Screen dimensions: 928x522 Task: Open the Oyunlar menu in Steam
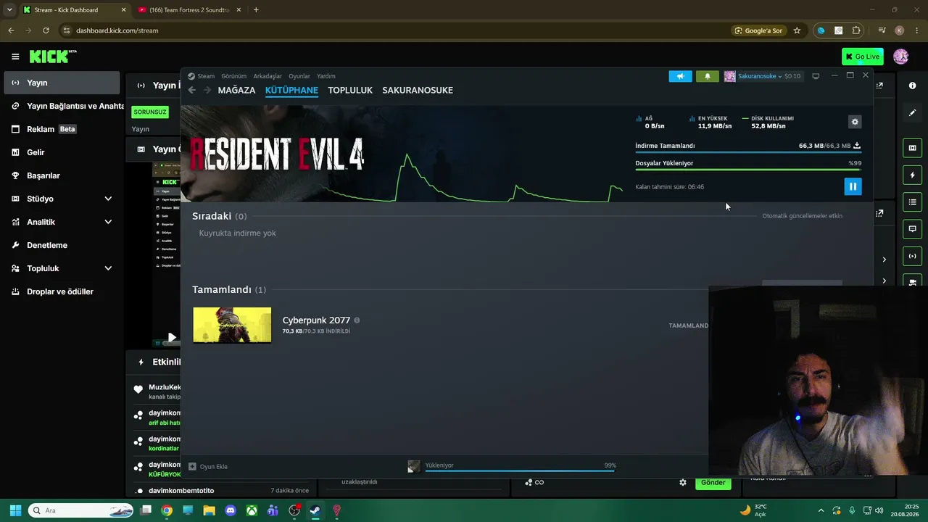click(x=299, y=76)
